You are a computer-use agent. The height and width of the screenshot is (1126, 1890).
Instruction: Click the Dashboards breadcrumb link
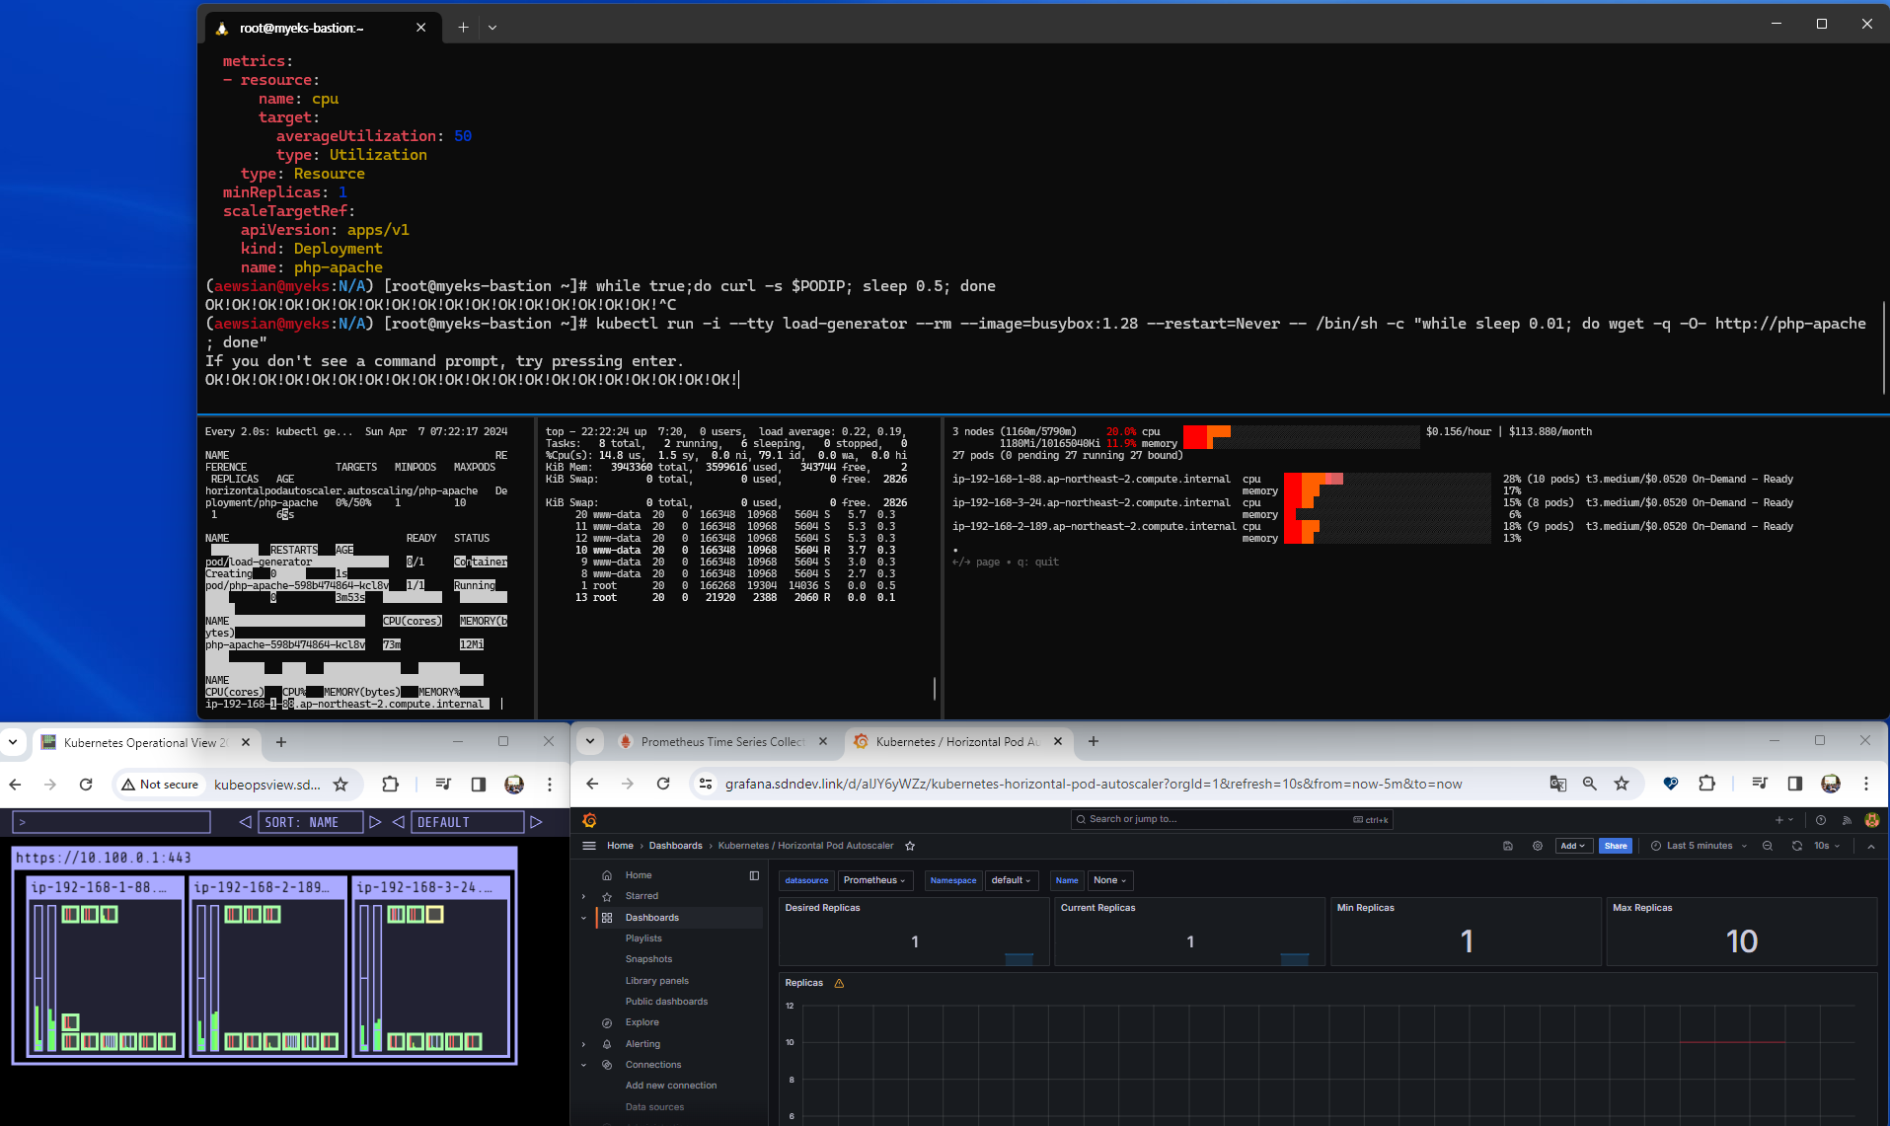coord(675,846)
